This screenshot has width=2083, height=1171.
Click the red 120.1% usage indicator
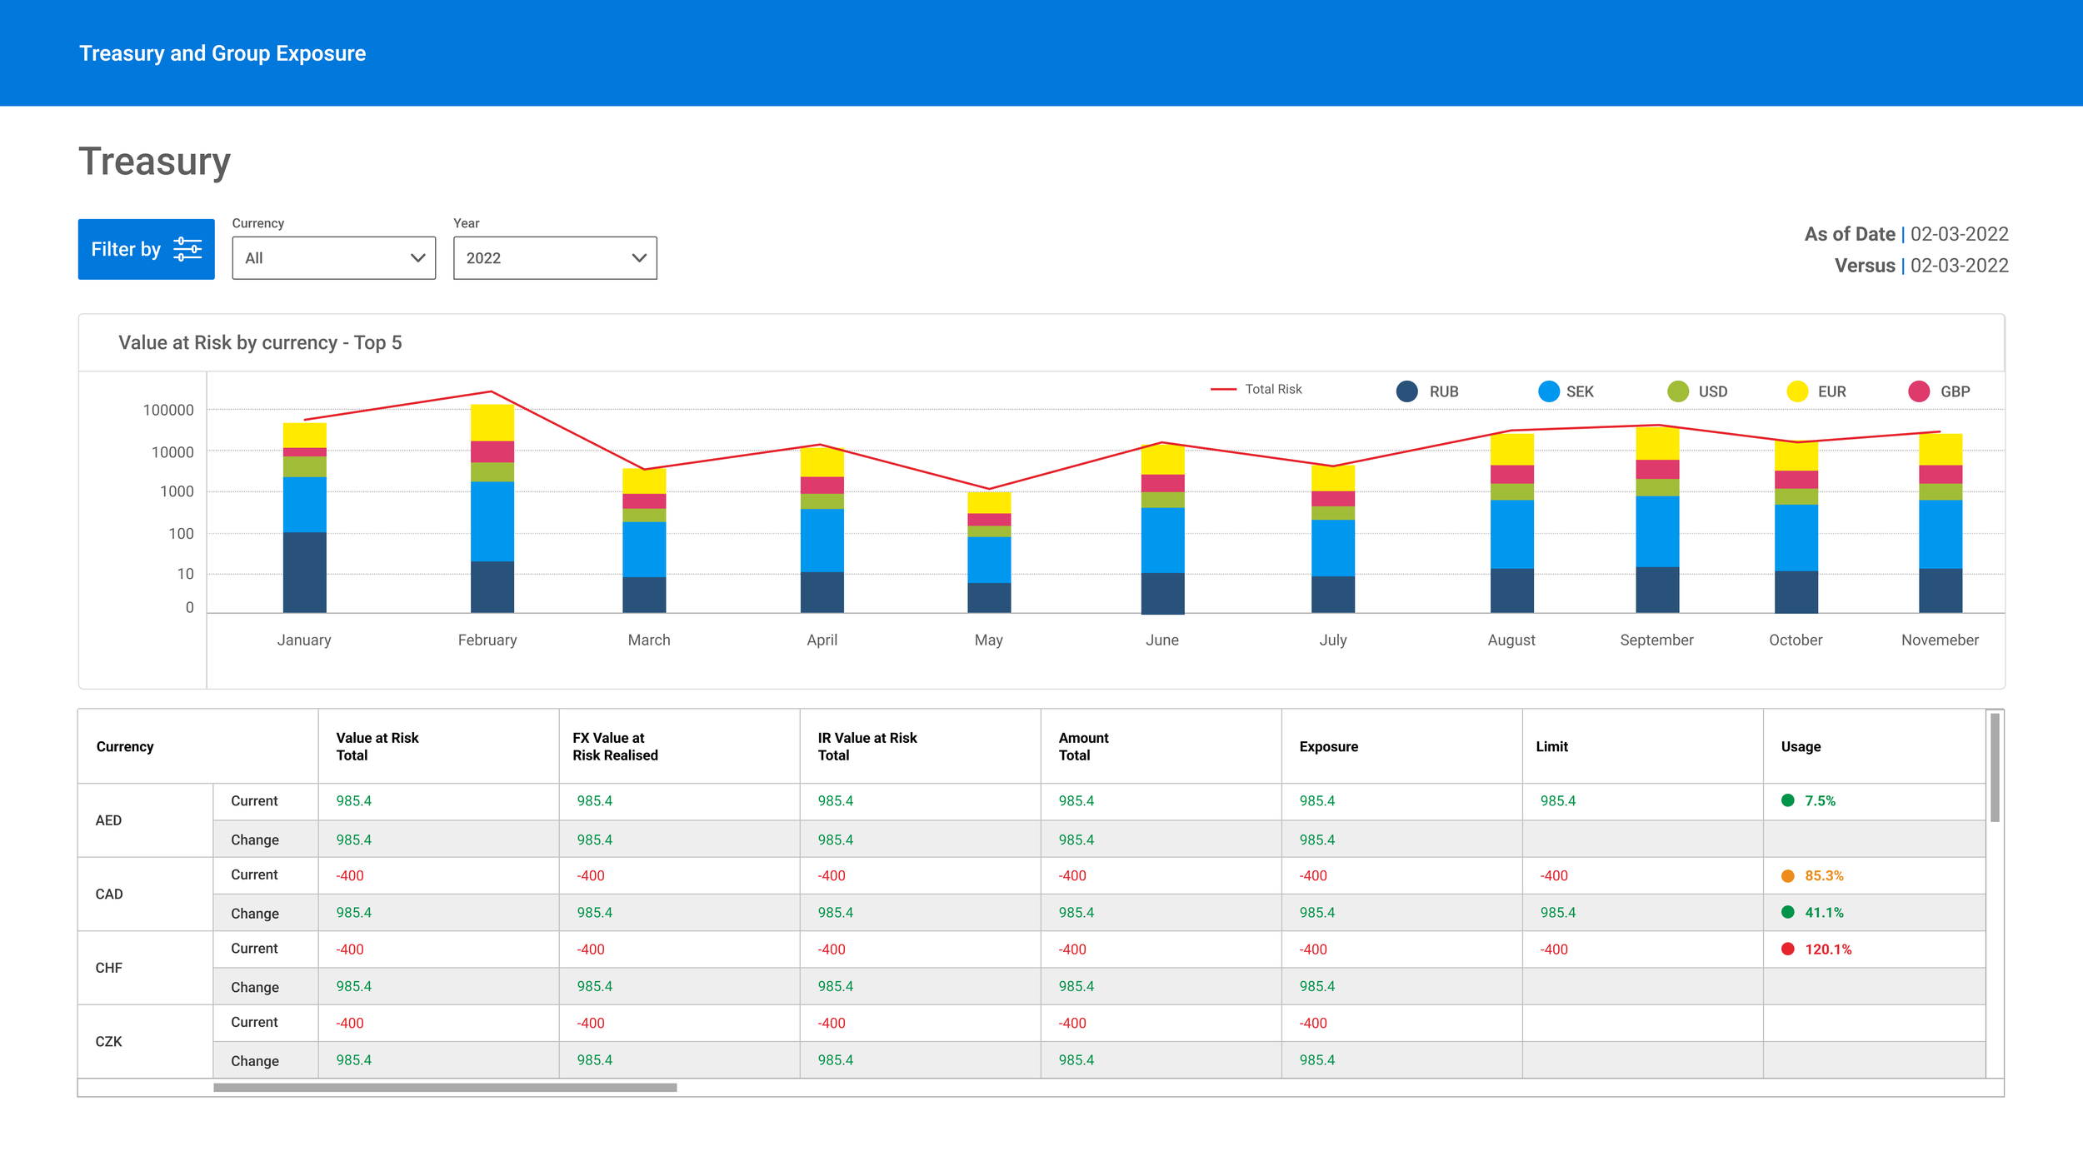click(1787, 949)
